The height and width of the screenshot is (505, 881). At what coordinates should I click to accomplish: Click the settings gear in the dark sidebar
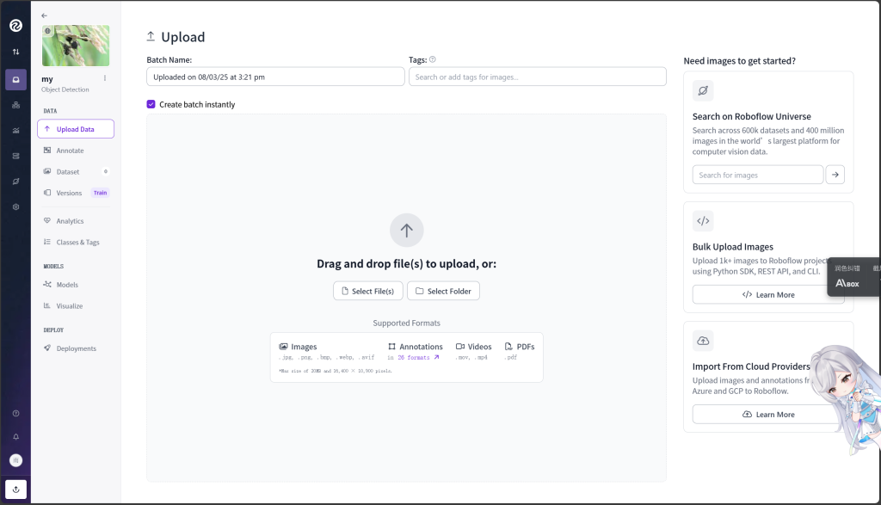click(15, 207)
